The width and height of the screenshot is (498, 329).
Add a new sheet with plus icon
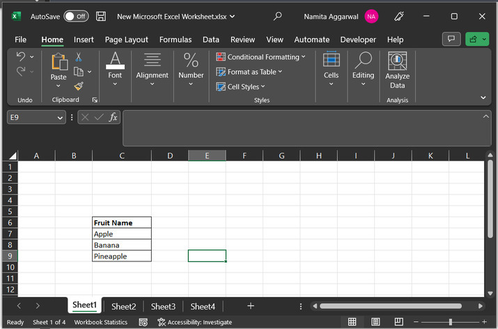tap(251, 306)
